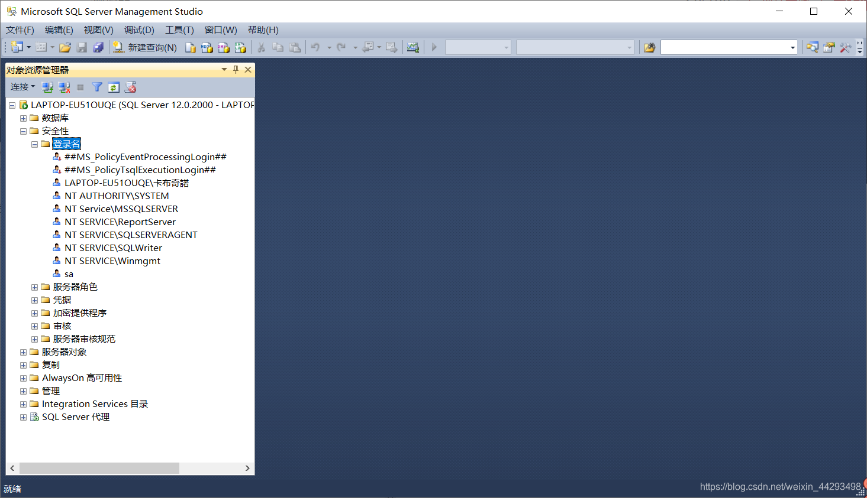Select the NT SERVICE\ReportServer login
The width and height of the screenshot is (867, 498).
pos(120,222)
